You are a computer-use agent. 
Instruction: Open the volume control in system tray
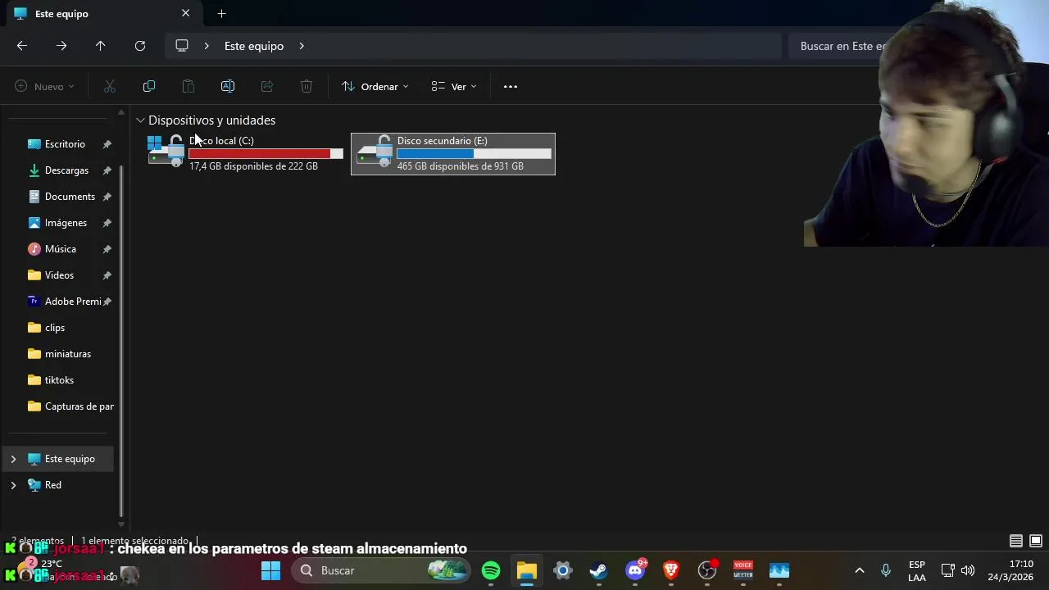coord(968,570)
